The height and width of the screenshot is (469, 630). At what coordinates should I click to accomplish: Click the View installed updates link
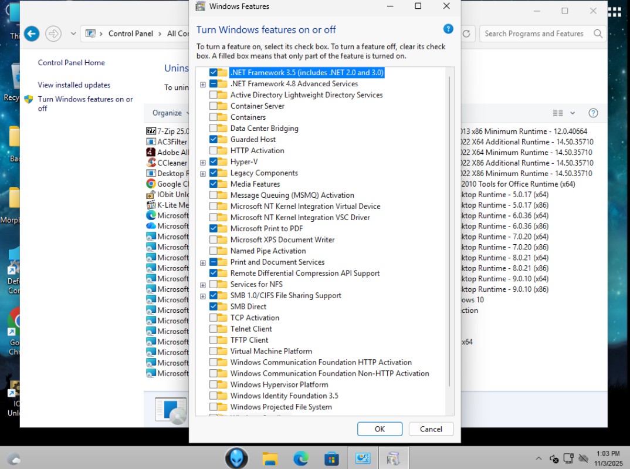pyautogui.click(x=74, y=85)
